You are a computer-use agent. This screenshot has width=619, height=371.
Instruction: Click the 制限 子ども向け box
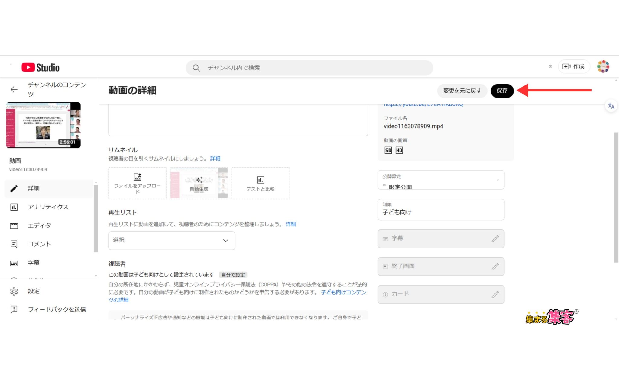[x=441, y=209]
